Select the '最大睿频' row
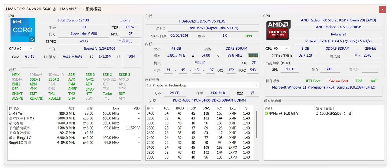 [74, 123]
